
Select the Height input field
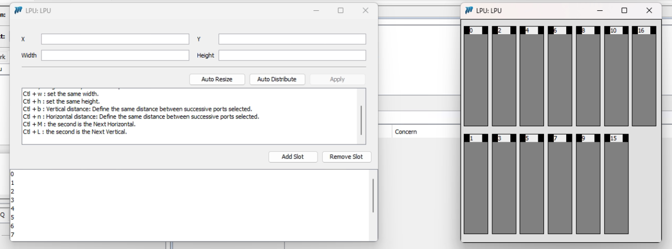[292, 55]
